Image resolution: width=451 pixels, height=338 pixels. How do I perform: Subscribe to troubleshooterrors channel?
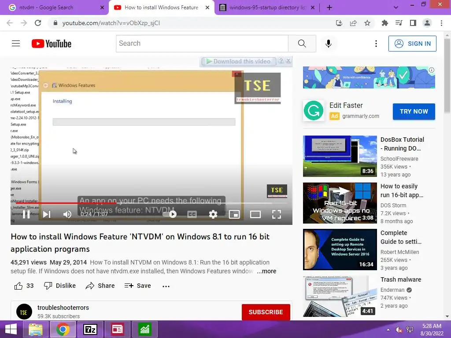click(x=266, y=312)
